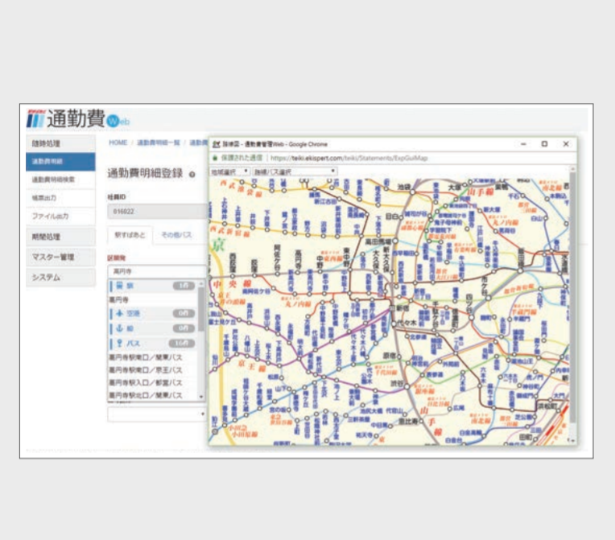This screenshot has width=615, height=540.
Task: Select 池袋 station node on route map
Action: tap(413, 192)
